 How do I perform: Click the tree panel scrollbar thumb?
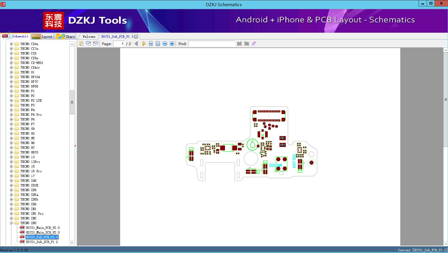pos(72,102)
